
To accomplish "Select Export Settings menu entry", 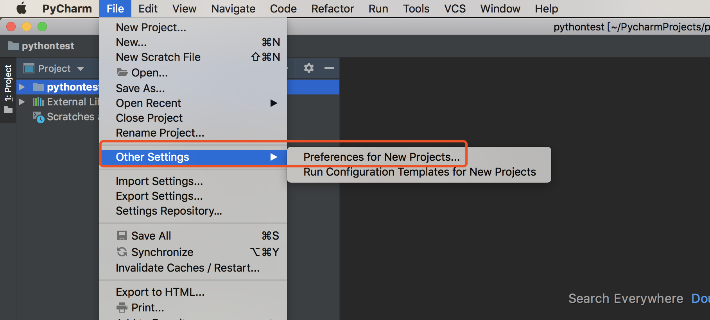I will (159, 196).
